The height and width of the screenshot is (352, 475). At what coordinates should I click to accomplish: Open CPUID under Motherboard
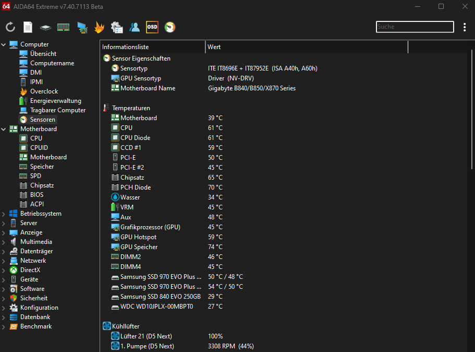[x=34, y=148]
